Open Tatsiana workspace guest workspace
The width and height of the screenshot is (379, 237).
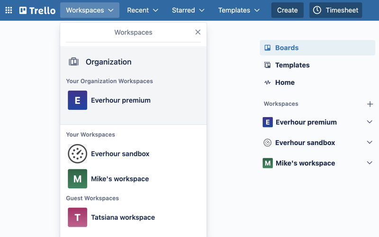pyautogui.click(x=123, y=217)
